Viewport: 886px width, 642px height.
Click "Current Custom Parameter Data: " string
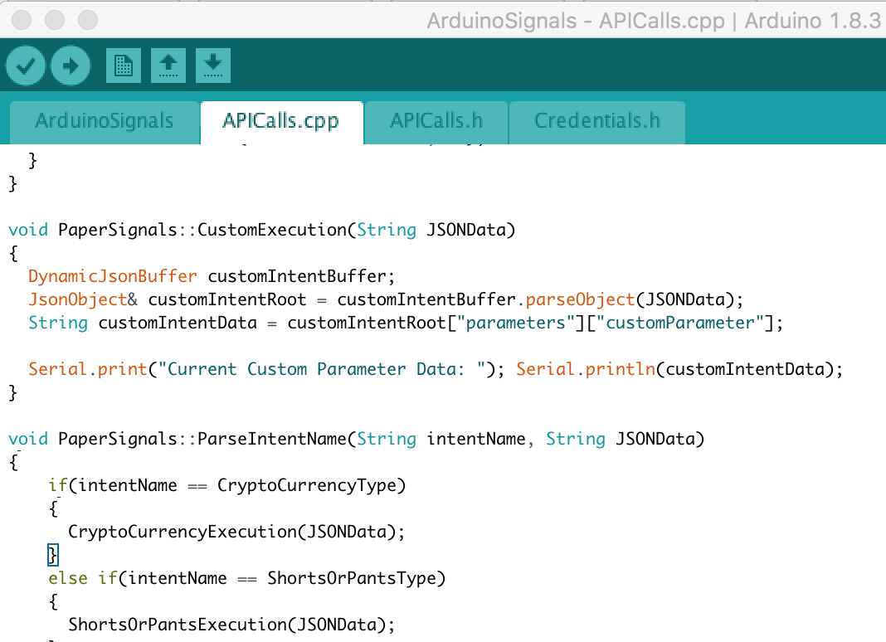[x=322, y=369]
